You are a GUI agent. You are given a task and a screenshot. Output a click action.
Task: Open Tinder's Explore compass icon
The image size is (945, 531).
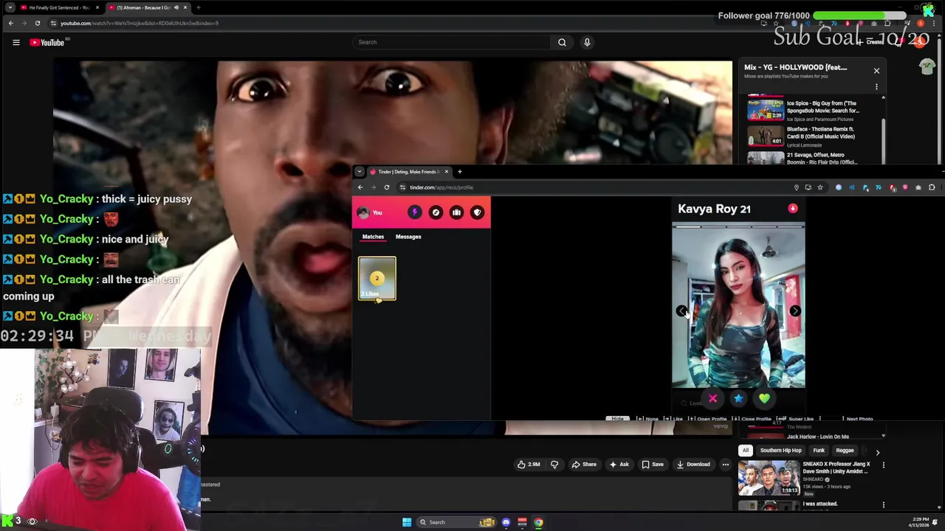[436, 212]
